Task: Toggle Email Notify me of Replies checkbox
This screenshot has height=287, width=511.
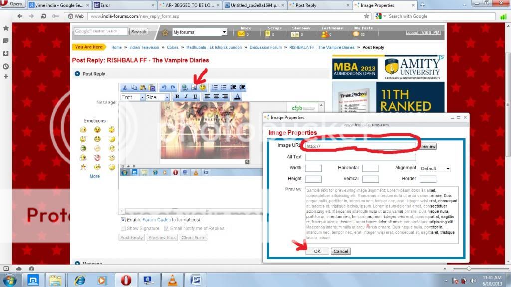Action: tap(166, 228)
